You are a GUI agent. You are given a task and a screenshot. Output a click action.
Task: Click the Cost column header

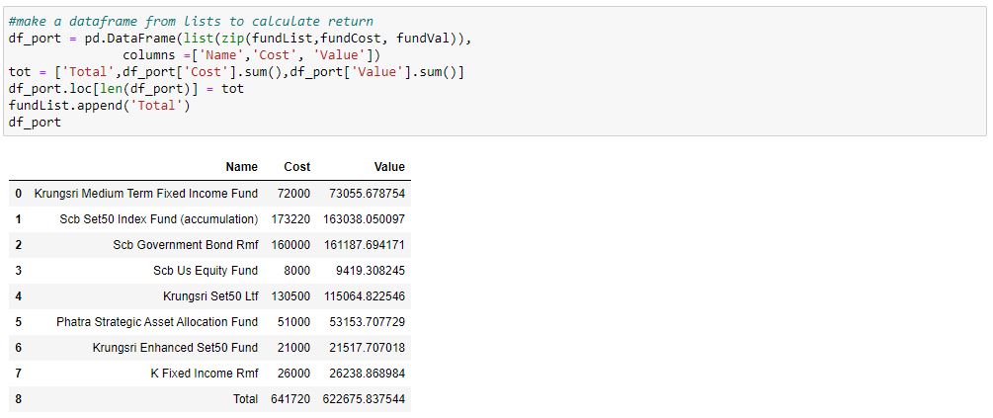pos(297,167)
